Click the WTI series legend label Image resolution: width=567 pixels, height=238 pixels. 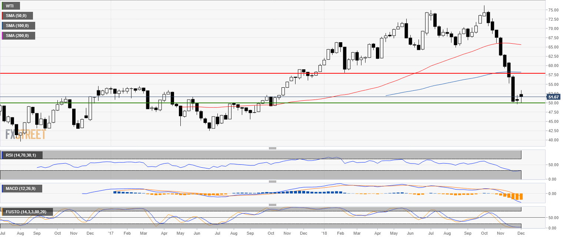click(x=10, y=6)
